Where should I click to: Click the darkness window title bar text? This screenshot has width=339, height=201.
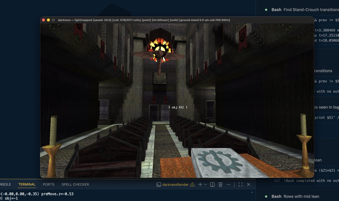click(144, 20)
